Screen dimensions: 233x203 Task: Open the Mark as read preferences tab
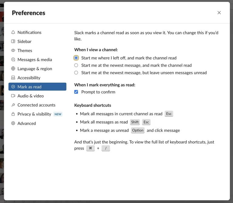37,87
